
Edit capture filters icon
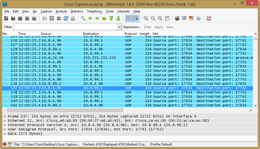point(177,18)
